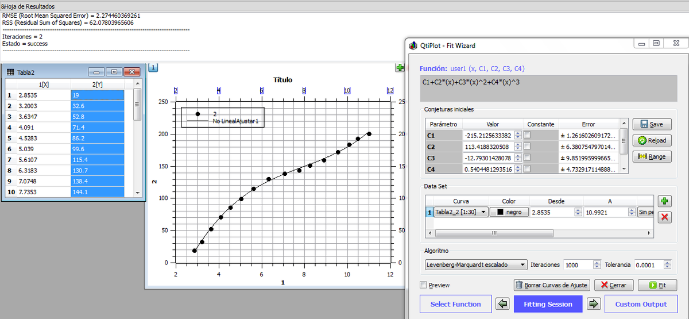Adjust C3 value spinner
Viewport: 689px width, 319px height.
(518, 158)
